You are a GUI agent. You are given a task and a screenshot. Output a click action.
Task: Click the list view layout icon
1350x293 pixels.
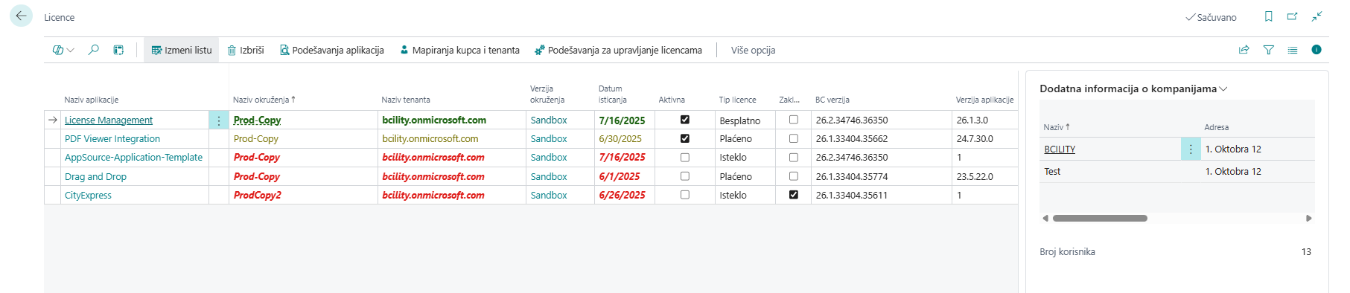(x=1293, y=50)
